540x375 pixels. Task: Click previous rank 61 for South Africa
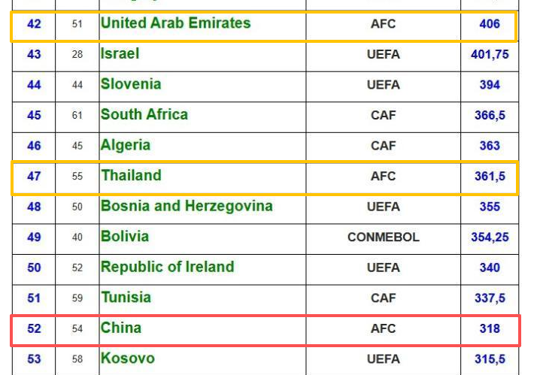click(77, 115)
